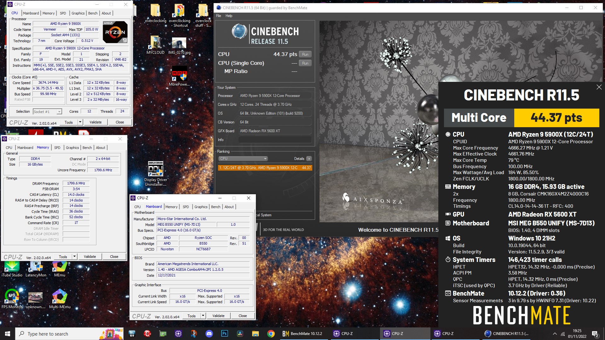Switch to the CINEBENCH R11.5 taskbar button
Screen dimensions: 605x340
[507, 334]
